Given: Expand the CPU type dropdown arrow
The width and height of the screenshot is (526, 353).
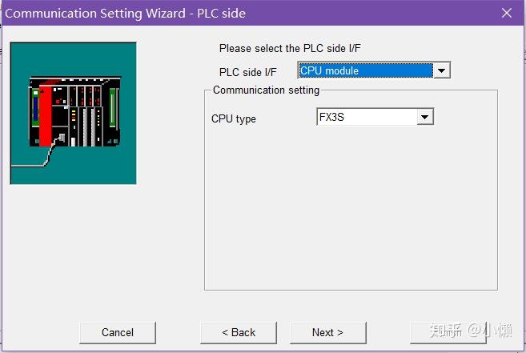Looking at the screenshot, I should click(424, 117).
